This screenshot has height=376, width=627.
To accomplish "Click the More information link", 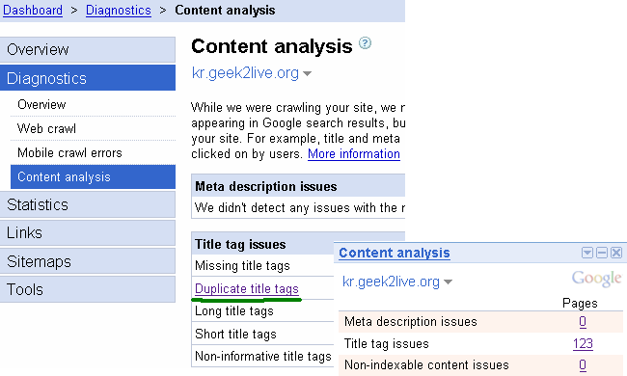I will click(354, 154).
